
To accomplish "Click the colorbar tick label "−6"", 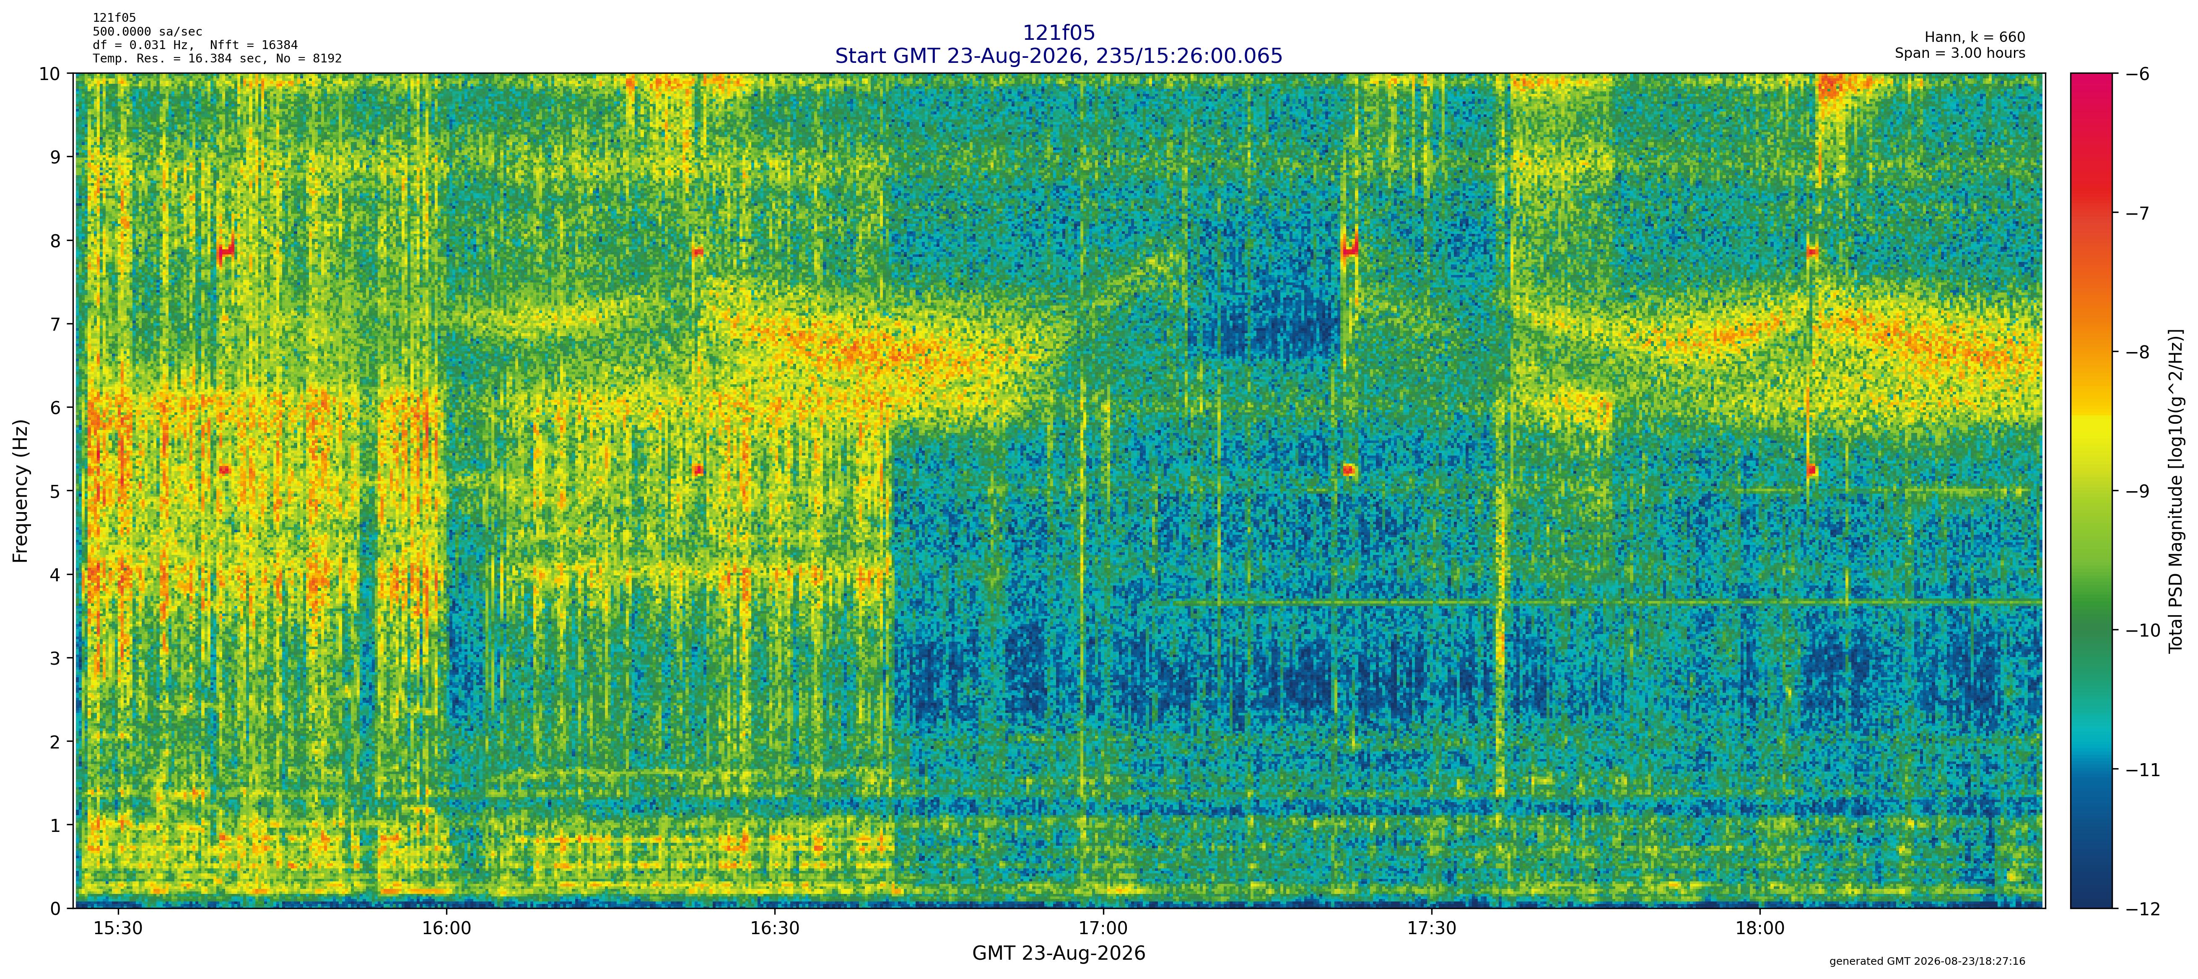I will pos(2137,74).
